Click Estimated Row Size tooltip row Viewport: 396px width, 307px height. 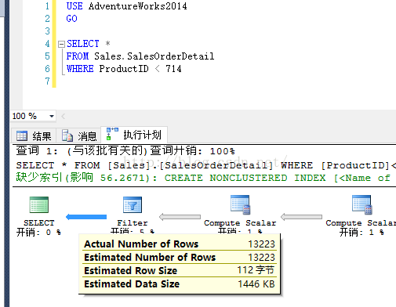pyautogui.click(x=180, y=270)
